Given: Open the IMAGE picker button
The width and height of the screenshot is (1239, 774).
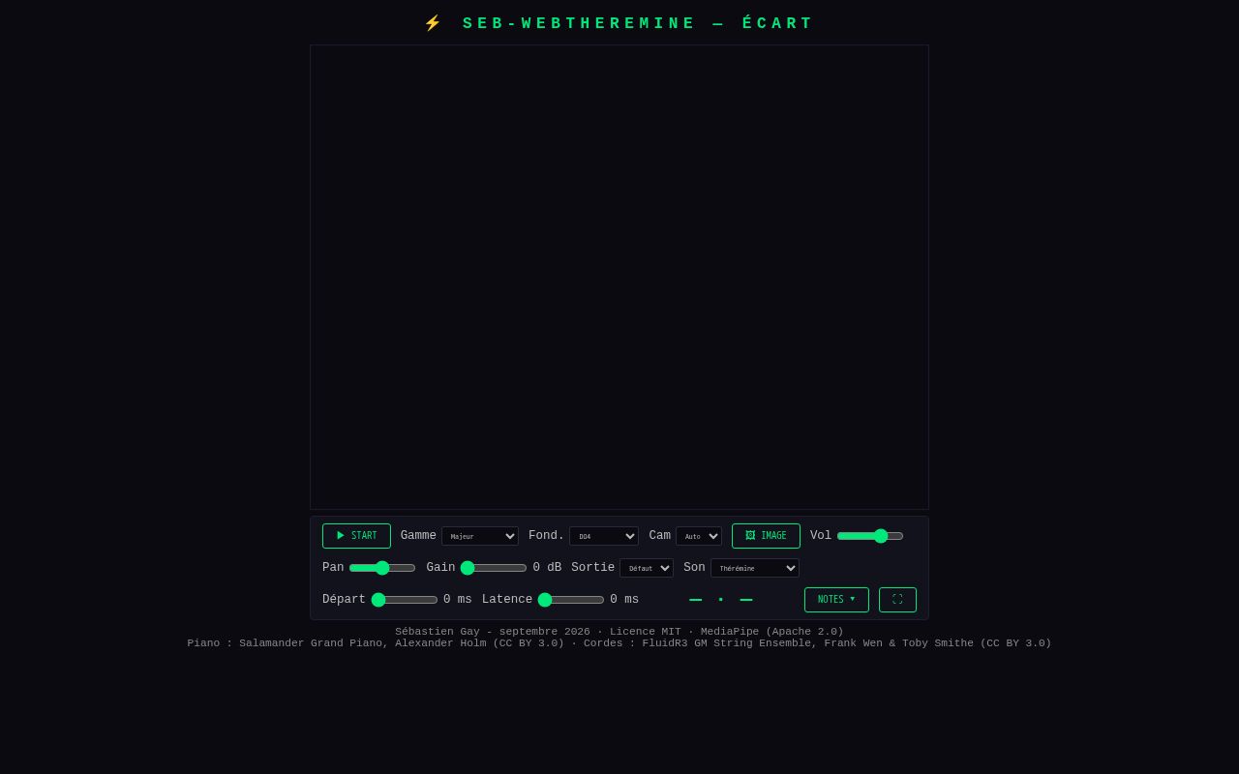Looking at the screenshot, I should pos(766,536).
